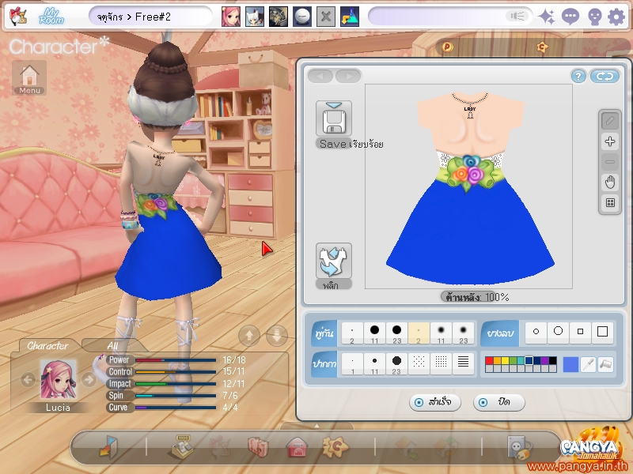Viewport: 633px width, 474px height.
Task: Pick the eyedropper color tool
Action: pos(588,364)
